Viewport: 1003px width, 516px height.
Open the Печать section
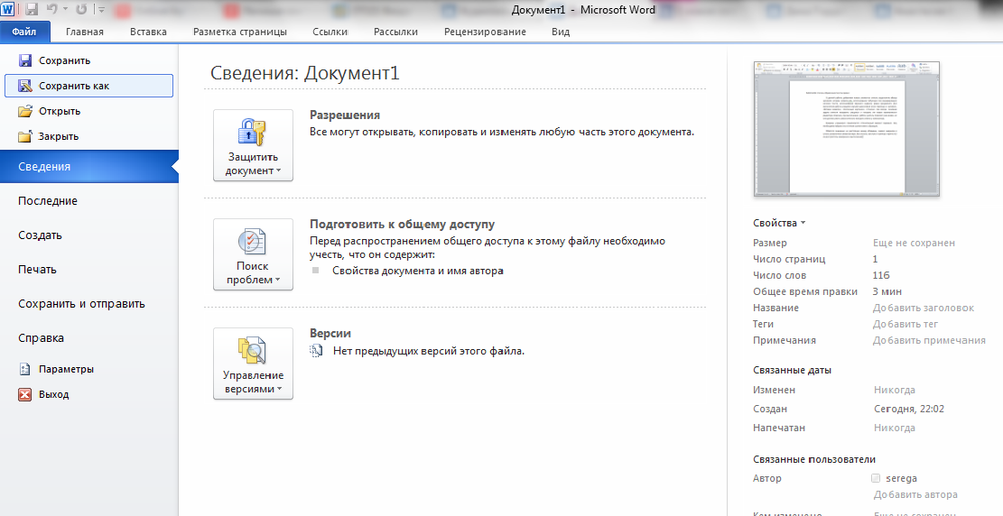pyautogui.click(x=88, y=269)
